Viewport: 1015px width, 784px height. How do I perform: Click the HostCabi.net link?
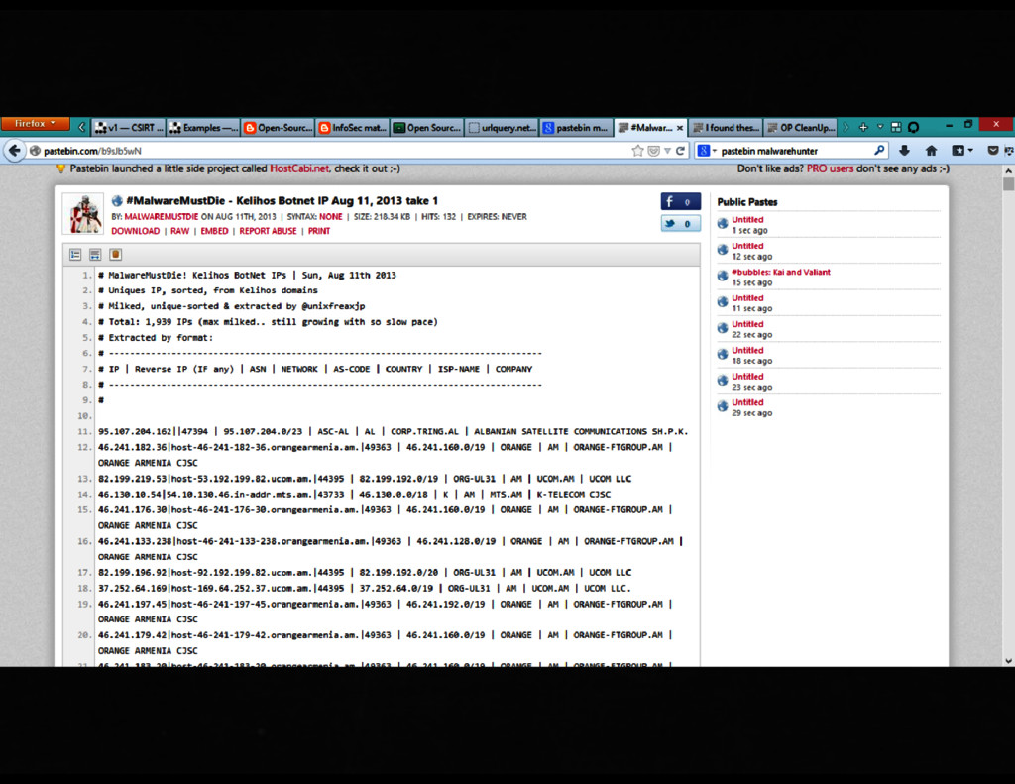point(299,168)
